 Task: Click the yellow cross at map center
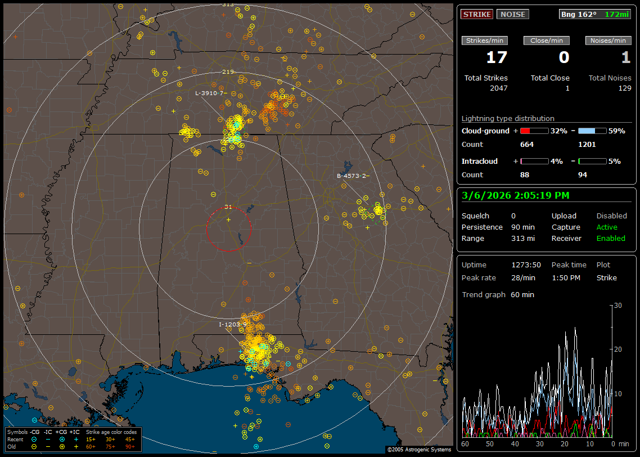click(228, 219)
